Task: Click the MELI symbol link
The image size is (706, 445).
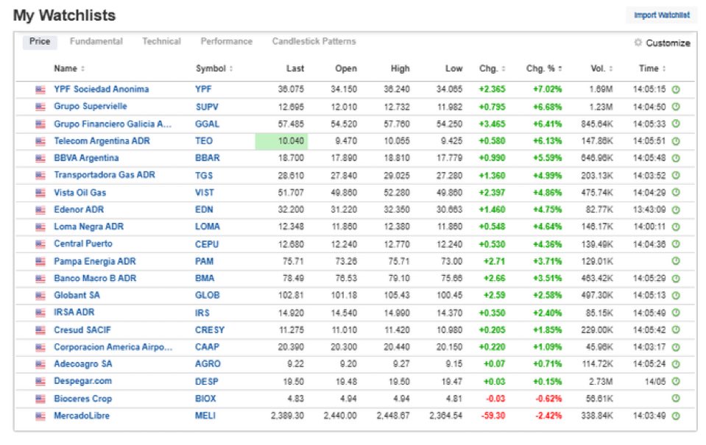Action: click(205, 416)
